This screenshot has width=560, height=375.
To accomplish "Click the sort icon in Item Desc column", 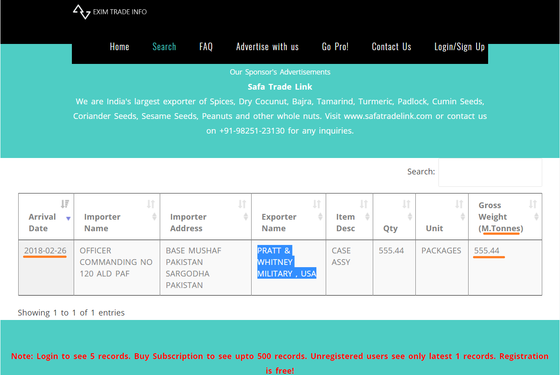I will click(x=364, y=204).
